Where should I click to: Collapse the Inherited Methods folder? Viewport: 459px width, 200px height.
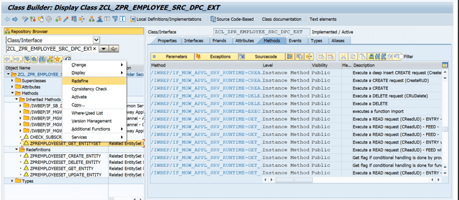(x=16, y=99)
